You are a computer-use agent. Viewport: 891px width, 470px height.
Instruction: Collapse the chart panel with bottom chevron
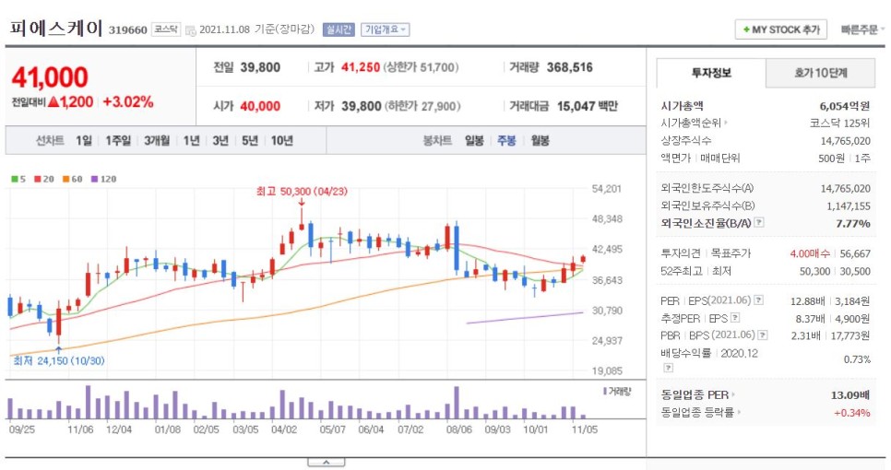pyautogui.click(x=327, y=463)
